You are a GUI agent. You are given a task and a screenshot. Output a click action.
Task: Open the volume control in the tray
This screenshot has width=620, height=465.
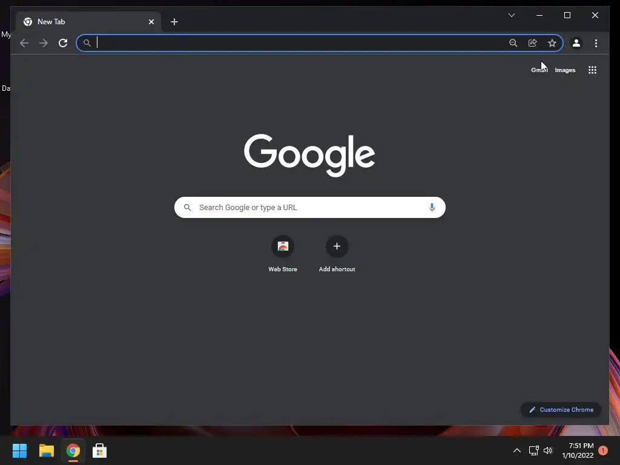pyautogui.click(x=547, y=450)
